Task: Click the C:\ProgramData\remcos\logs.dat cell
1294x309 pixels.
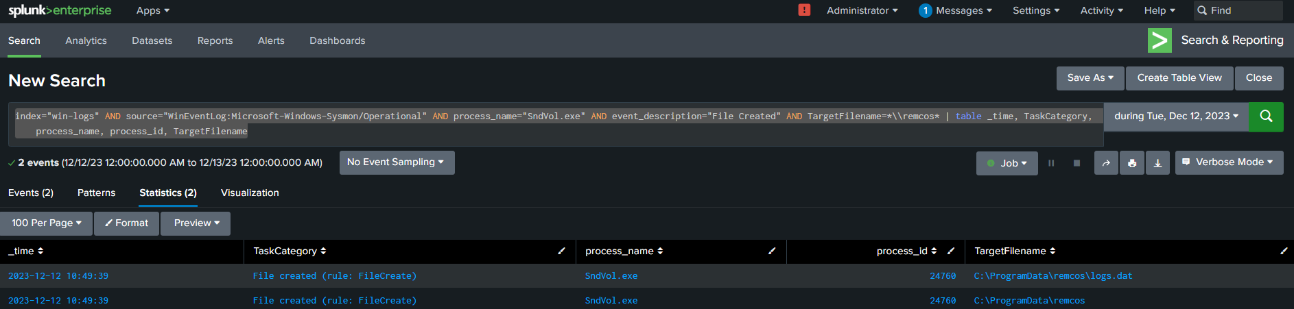Action: 1053,276
